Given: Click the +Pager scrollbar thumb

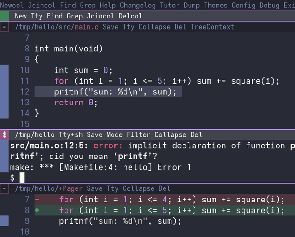Looking at the screenshot, I should tap(4, 221).
